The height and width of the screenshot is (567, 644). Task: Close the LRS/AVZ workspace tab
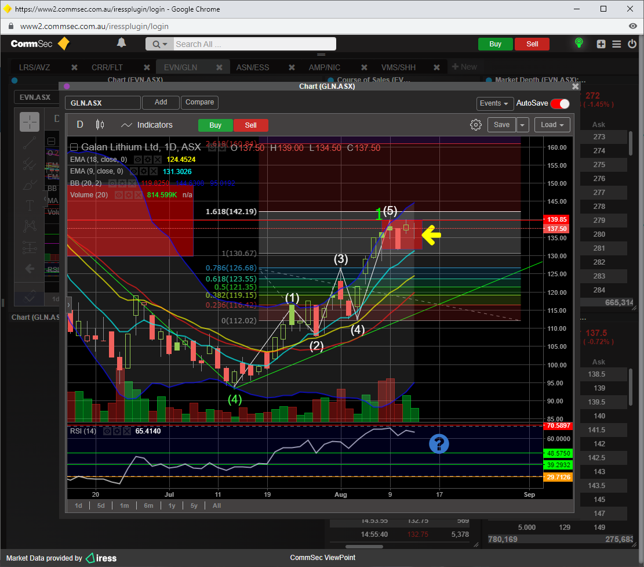[74, 67]
